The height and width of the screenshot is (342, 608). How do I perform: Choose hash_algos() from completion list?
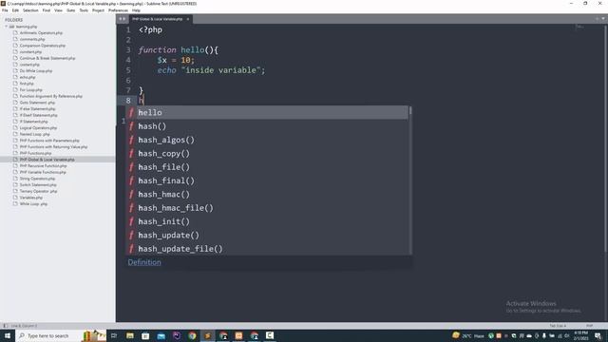[x=268, y=140]
